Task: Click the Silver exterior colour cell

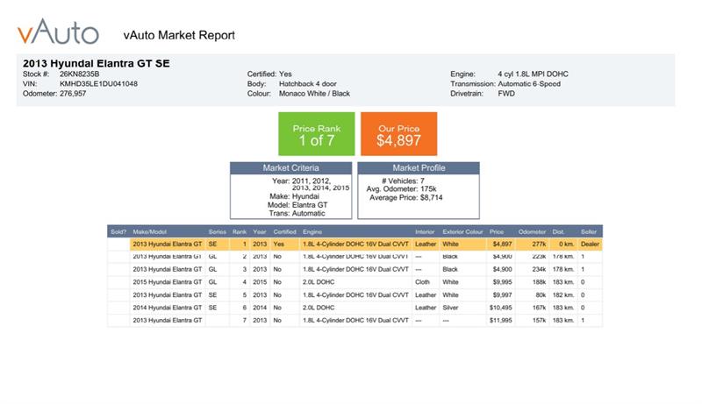Action: click(x=450, y=308)
